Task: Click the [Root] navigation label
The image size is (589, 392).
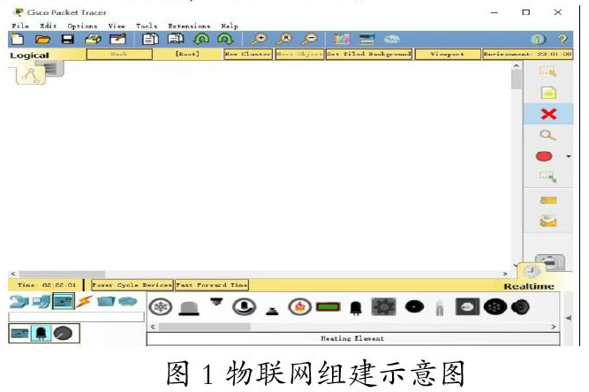Action: tap(187, 54)
